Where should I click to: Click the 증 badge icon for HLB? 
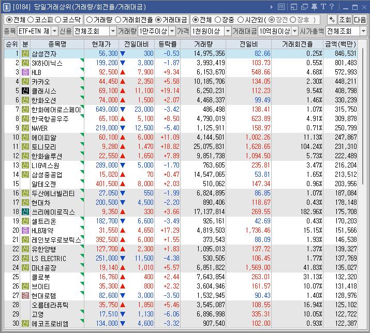[x=25, y=72]
